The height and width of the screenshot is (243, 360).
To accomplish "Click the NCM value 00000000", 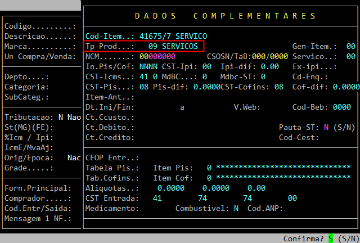I will 157,56.
